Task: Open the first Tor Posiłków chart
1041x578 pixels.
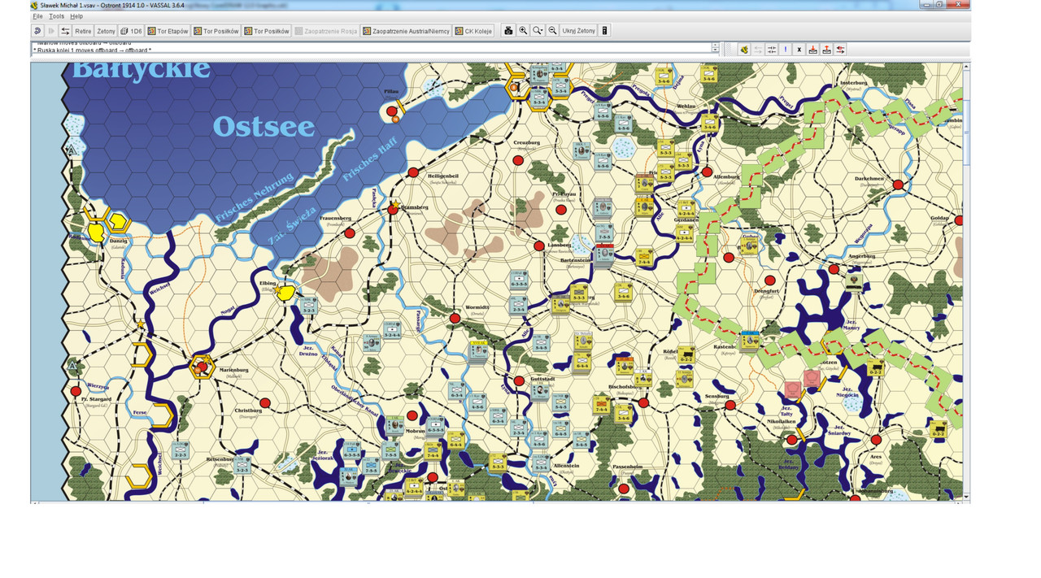Action: point(216,31)
